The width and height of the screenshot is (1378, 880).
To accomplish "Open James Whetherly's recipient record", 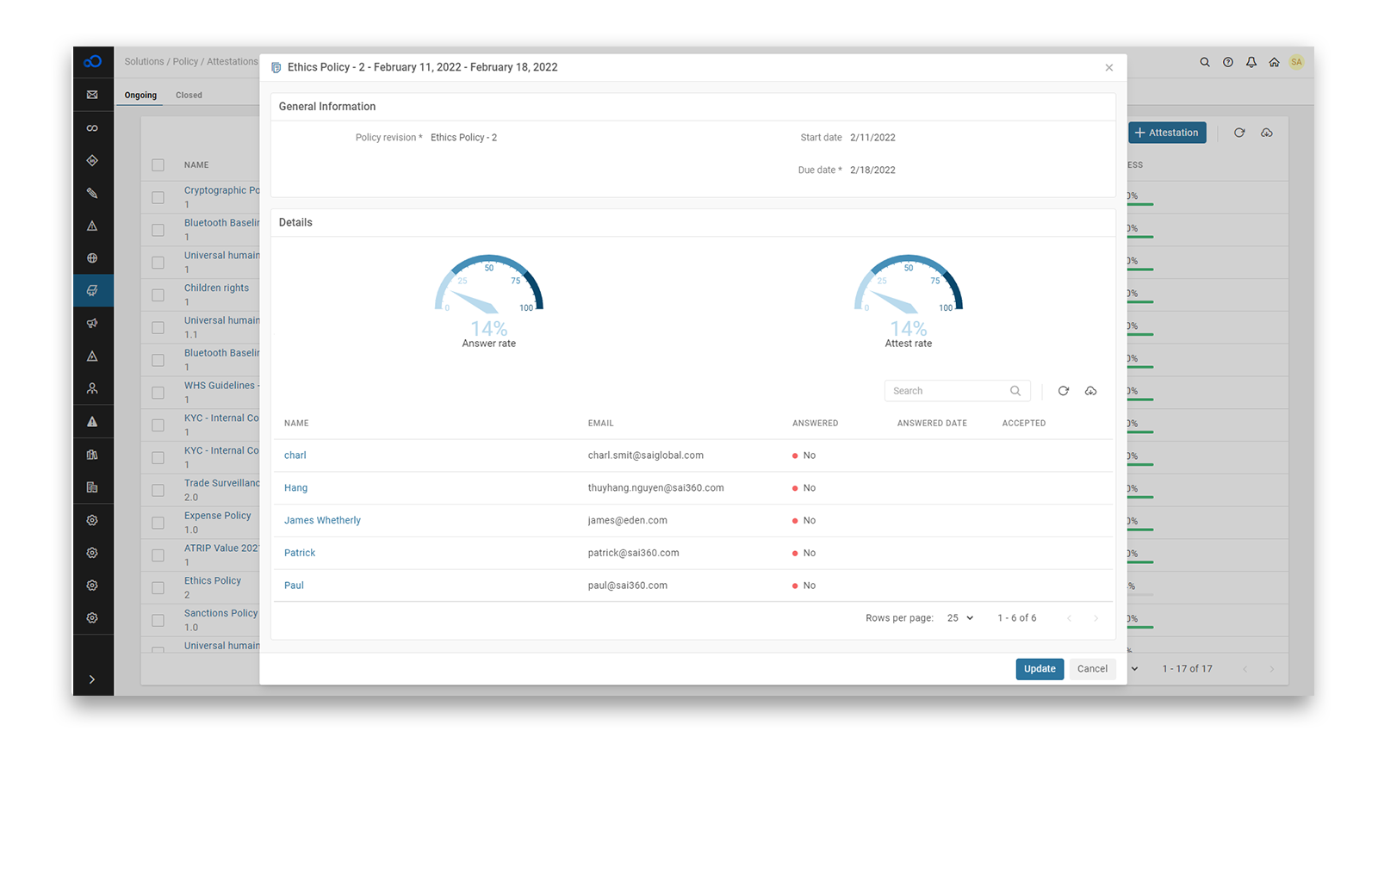I will (322, 520).
